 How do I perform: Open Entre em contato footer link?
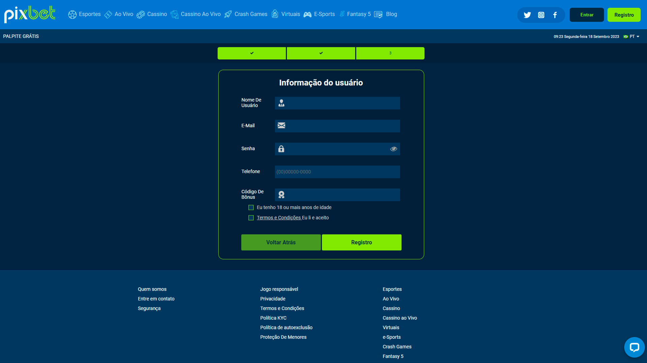[156, 299]
